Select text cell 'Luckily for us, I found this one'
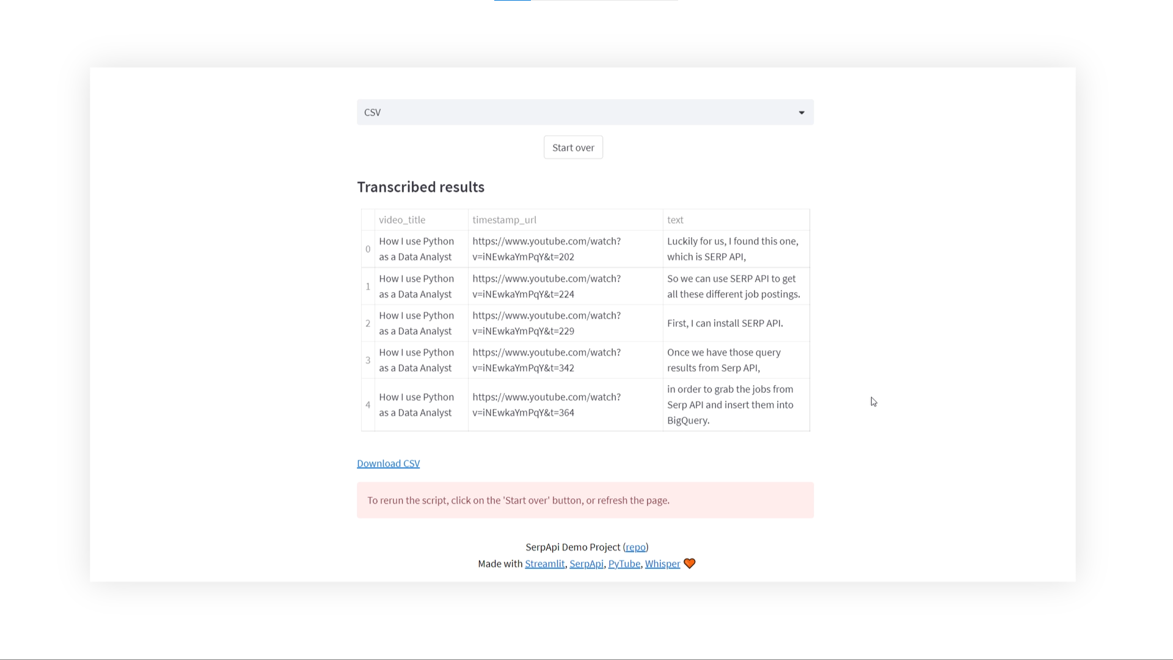 pos(736,249)
